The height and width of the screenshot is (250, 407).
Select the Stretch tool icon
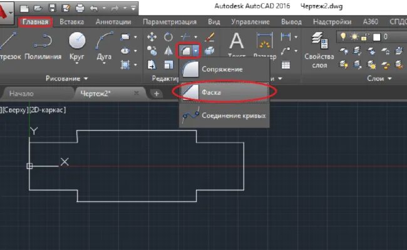click(x=152, y=65)
